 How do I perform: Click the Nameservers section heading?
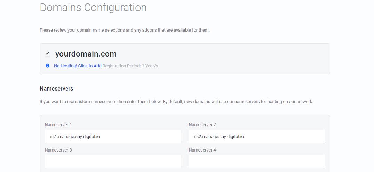[56, 89]
